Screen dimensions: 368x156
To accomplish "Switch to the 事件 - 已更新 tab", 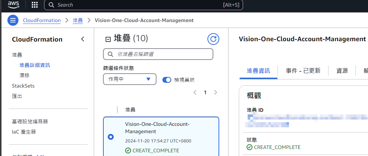I will pyautogui.click(x=303, y=71).
